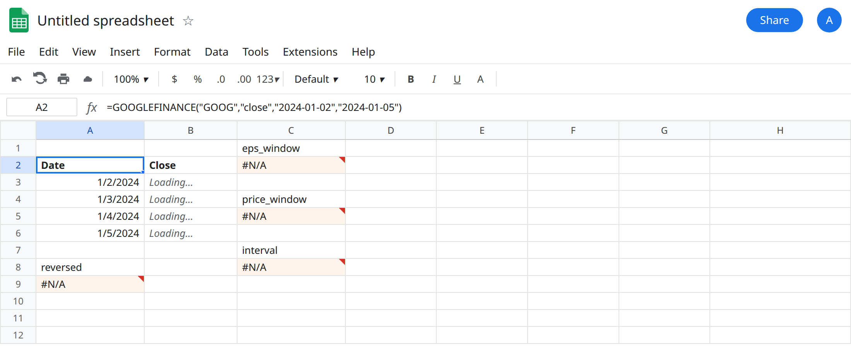This screenshot has height=357, width=851.
Task: Undo the last action
Action: 17,79
